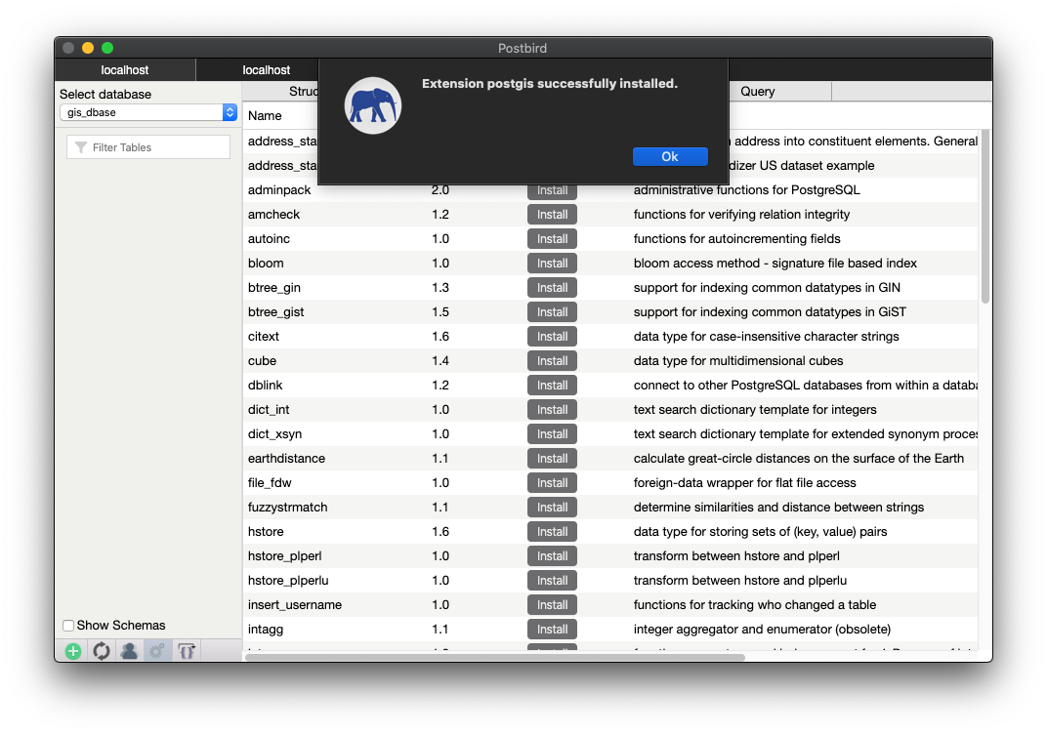
Task: Click the filter funnel icon
Action: click(81, 147)
